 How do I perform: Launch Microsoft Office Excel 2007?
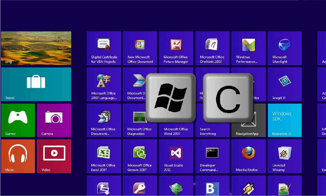(x=104, y=156)
